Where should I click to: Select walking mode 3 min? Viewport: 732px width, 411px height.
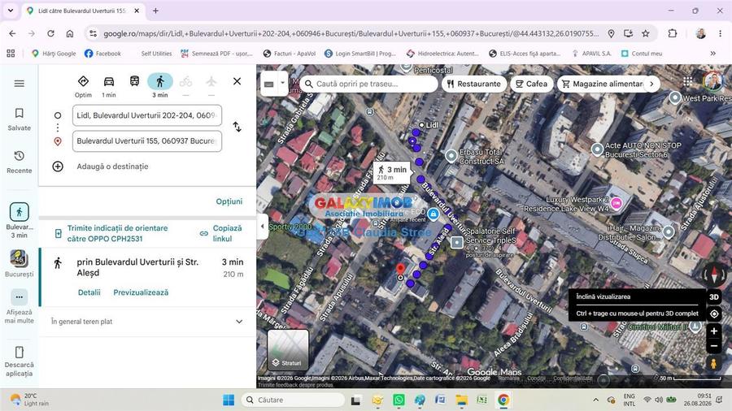tap(160, 86)
